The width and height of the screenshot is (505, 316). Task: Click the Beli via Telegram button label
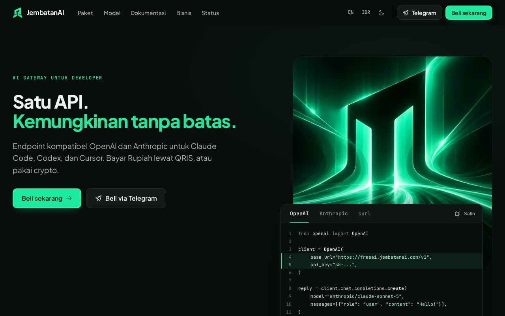[x=131, y=198]
